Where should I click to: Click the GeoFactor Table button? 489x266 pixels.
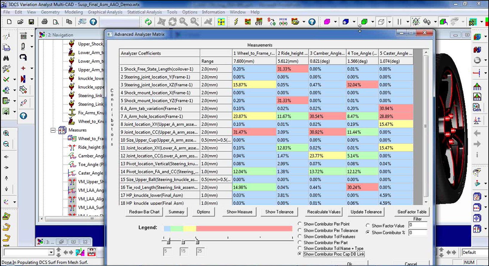click(x=412, y=212)
